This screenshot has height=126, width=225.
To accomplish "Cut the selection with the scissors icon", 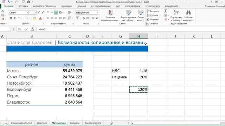I will pos(2,11).
